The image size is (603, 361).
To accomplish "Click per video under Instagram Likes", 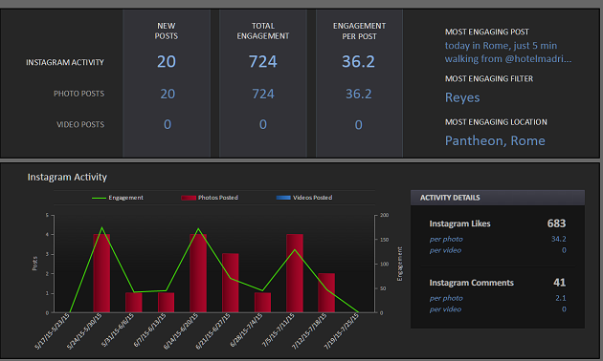I will [x=445, y=250].
